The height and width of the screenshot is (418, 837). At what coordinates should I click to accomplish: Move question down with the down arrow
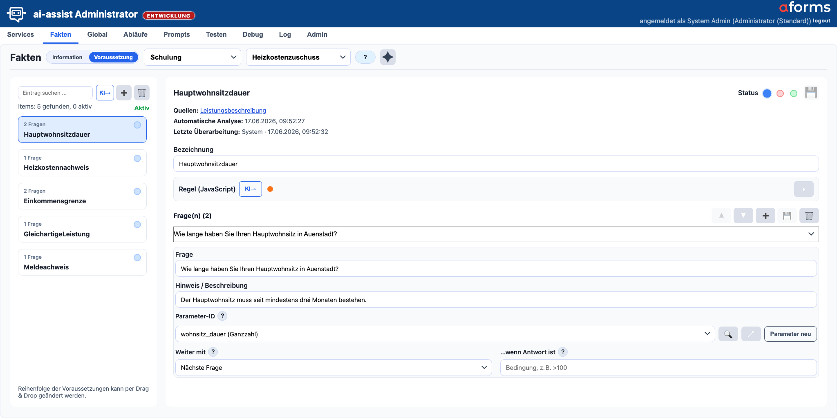point(743,216)
